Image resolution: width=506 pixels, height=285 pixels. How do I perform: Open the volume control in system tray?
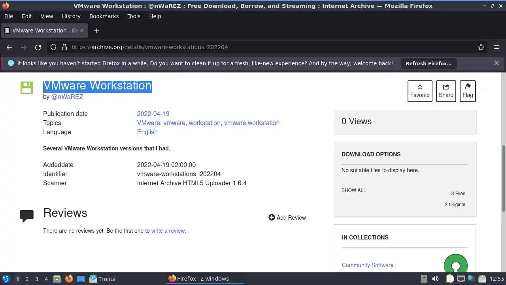(x=435, y=279)
